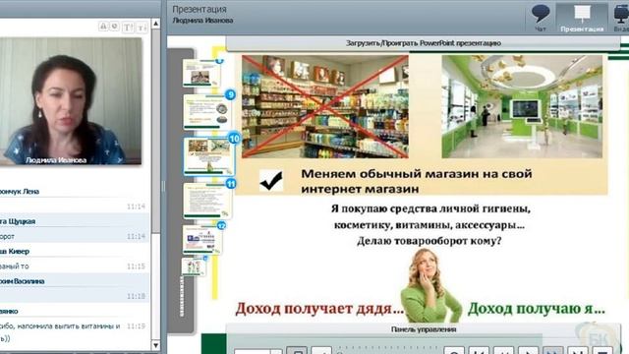This screenshot has height=354, width=629.
Task: Click the crossed-out store photo on slide
Action: [325, 106]
